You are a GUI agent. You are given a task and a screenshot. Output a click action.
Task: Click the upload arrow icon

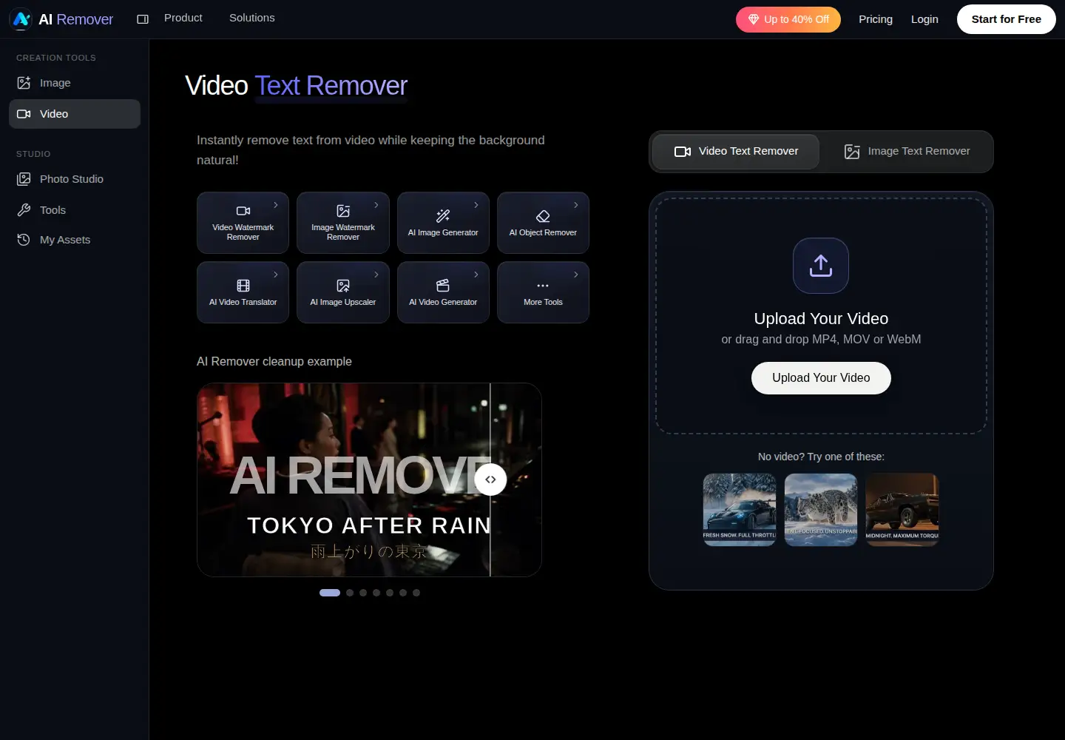(x=821, y=266)
